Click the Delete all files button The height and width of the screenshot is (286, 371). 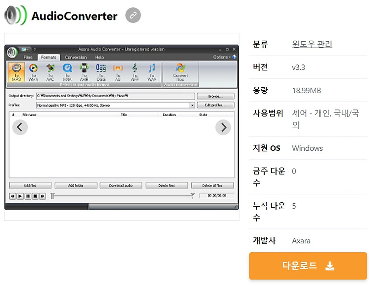(x=213, y=185)
